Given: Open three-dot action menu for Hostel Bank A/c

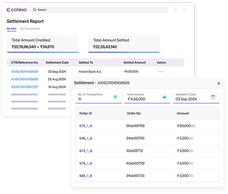Looking at the screenshot, I should point(161,72).
